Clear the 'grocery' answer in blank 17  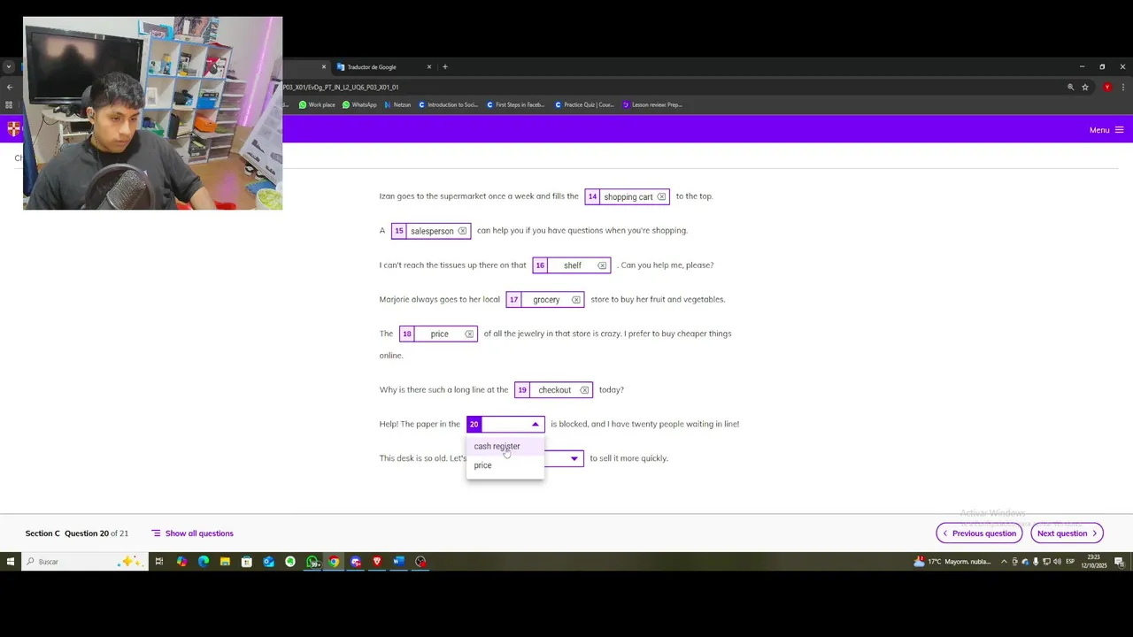[x=576, y=300]
